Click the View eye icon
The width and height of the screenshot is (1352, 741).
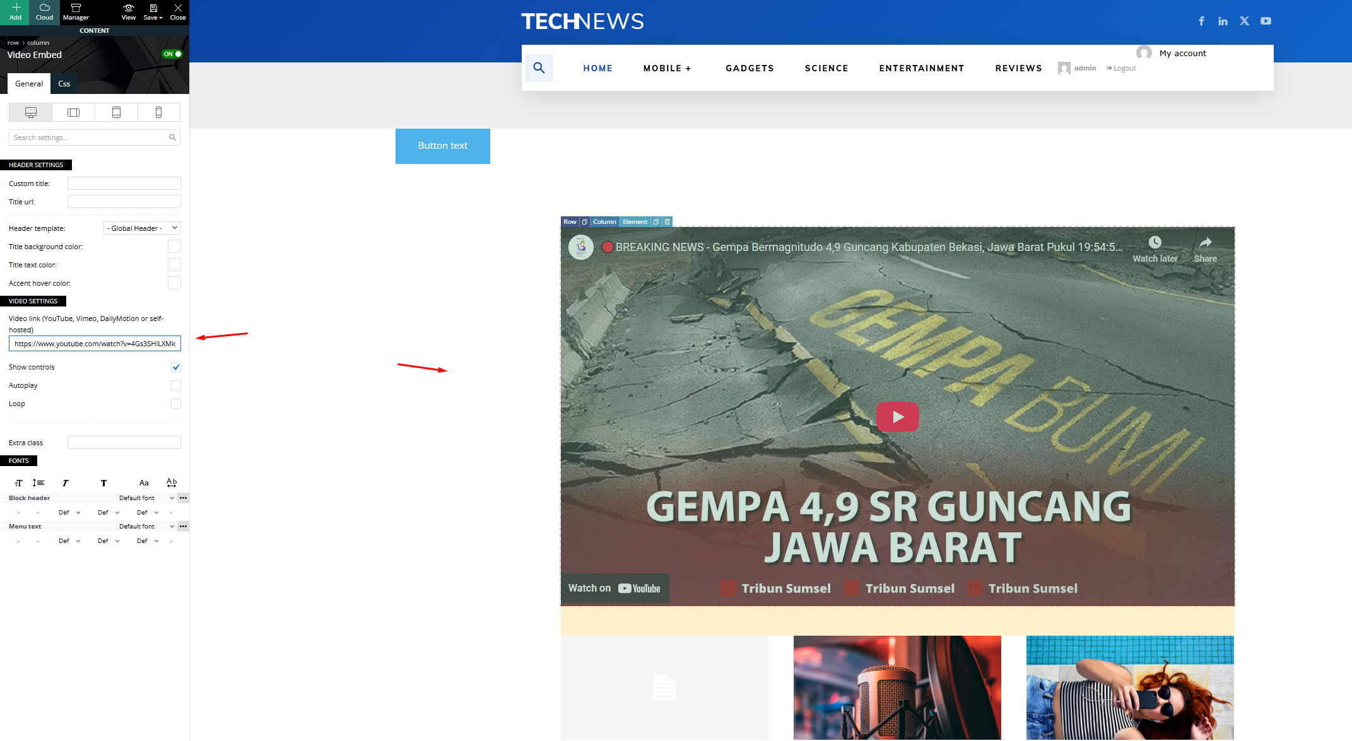[129, 8]
